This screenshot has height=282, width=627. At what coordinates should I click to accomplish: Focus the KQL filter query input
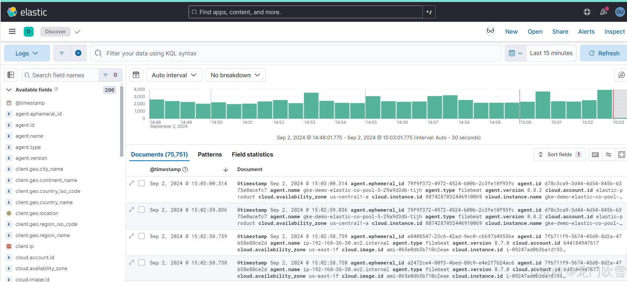pos(296,53)
